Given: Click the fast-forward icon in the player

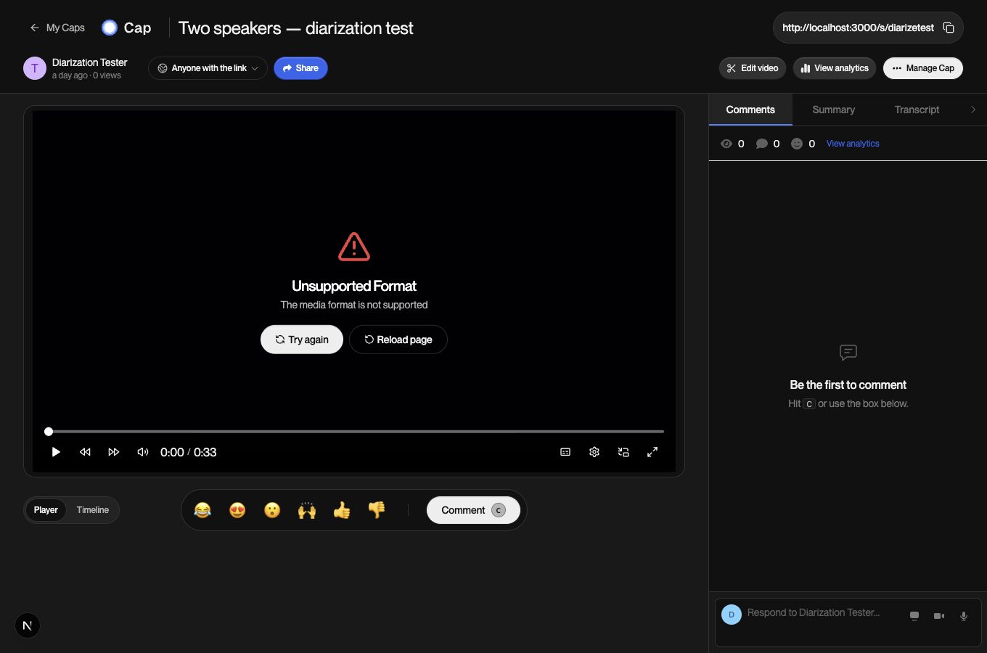Looking at the screenshot, I should [114, 452].
